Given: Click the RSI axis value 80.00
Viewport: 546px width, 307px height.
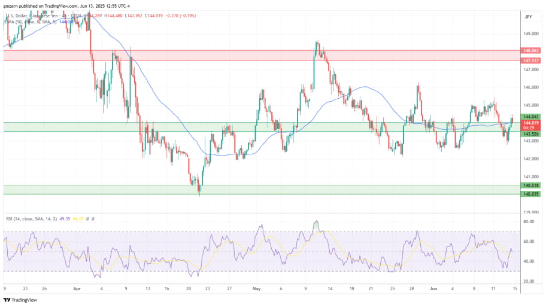Looking at the screenshot, I should 529,221.
